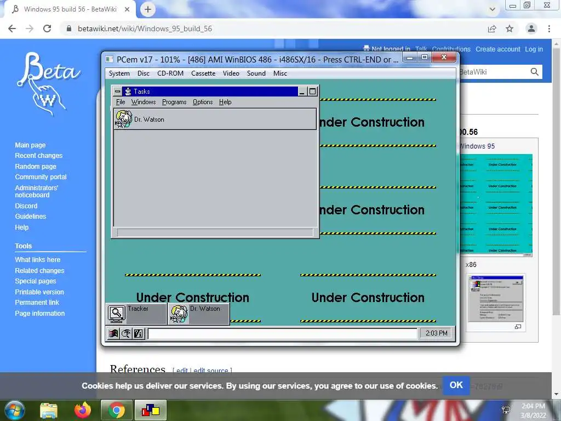Close the Windows 95 build 56 tab

pos(127,9)
